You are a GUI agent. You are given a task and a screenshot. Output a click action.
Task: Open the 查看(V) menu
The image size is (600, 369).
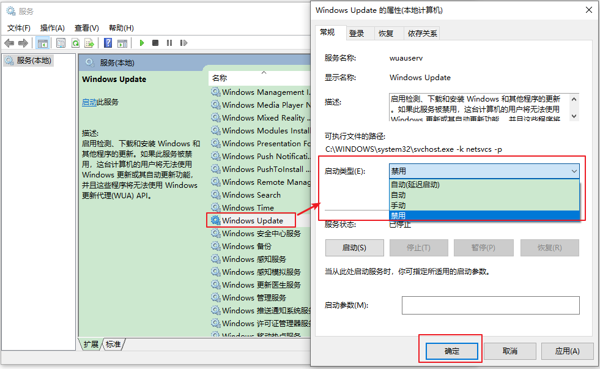tap(86, 28)
